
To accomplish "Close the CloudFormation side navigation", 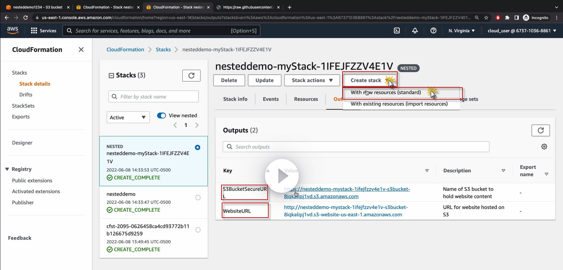I will point(81,50).
